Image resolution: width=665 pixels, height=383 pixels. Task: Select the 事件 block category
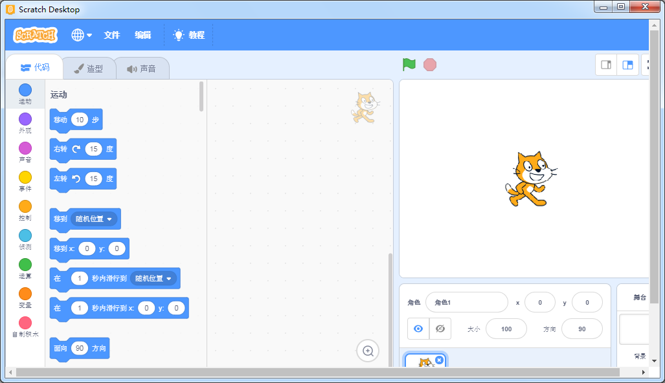coord(25,181)
